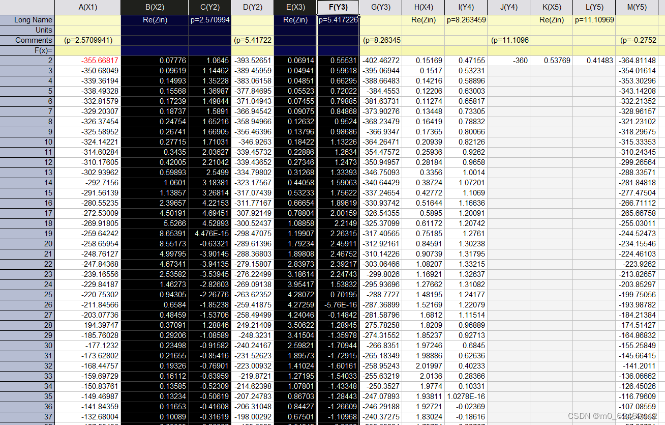Click the cell containing 0.53769

point(551,61)
